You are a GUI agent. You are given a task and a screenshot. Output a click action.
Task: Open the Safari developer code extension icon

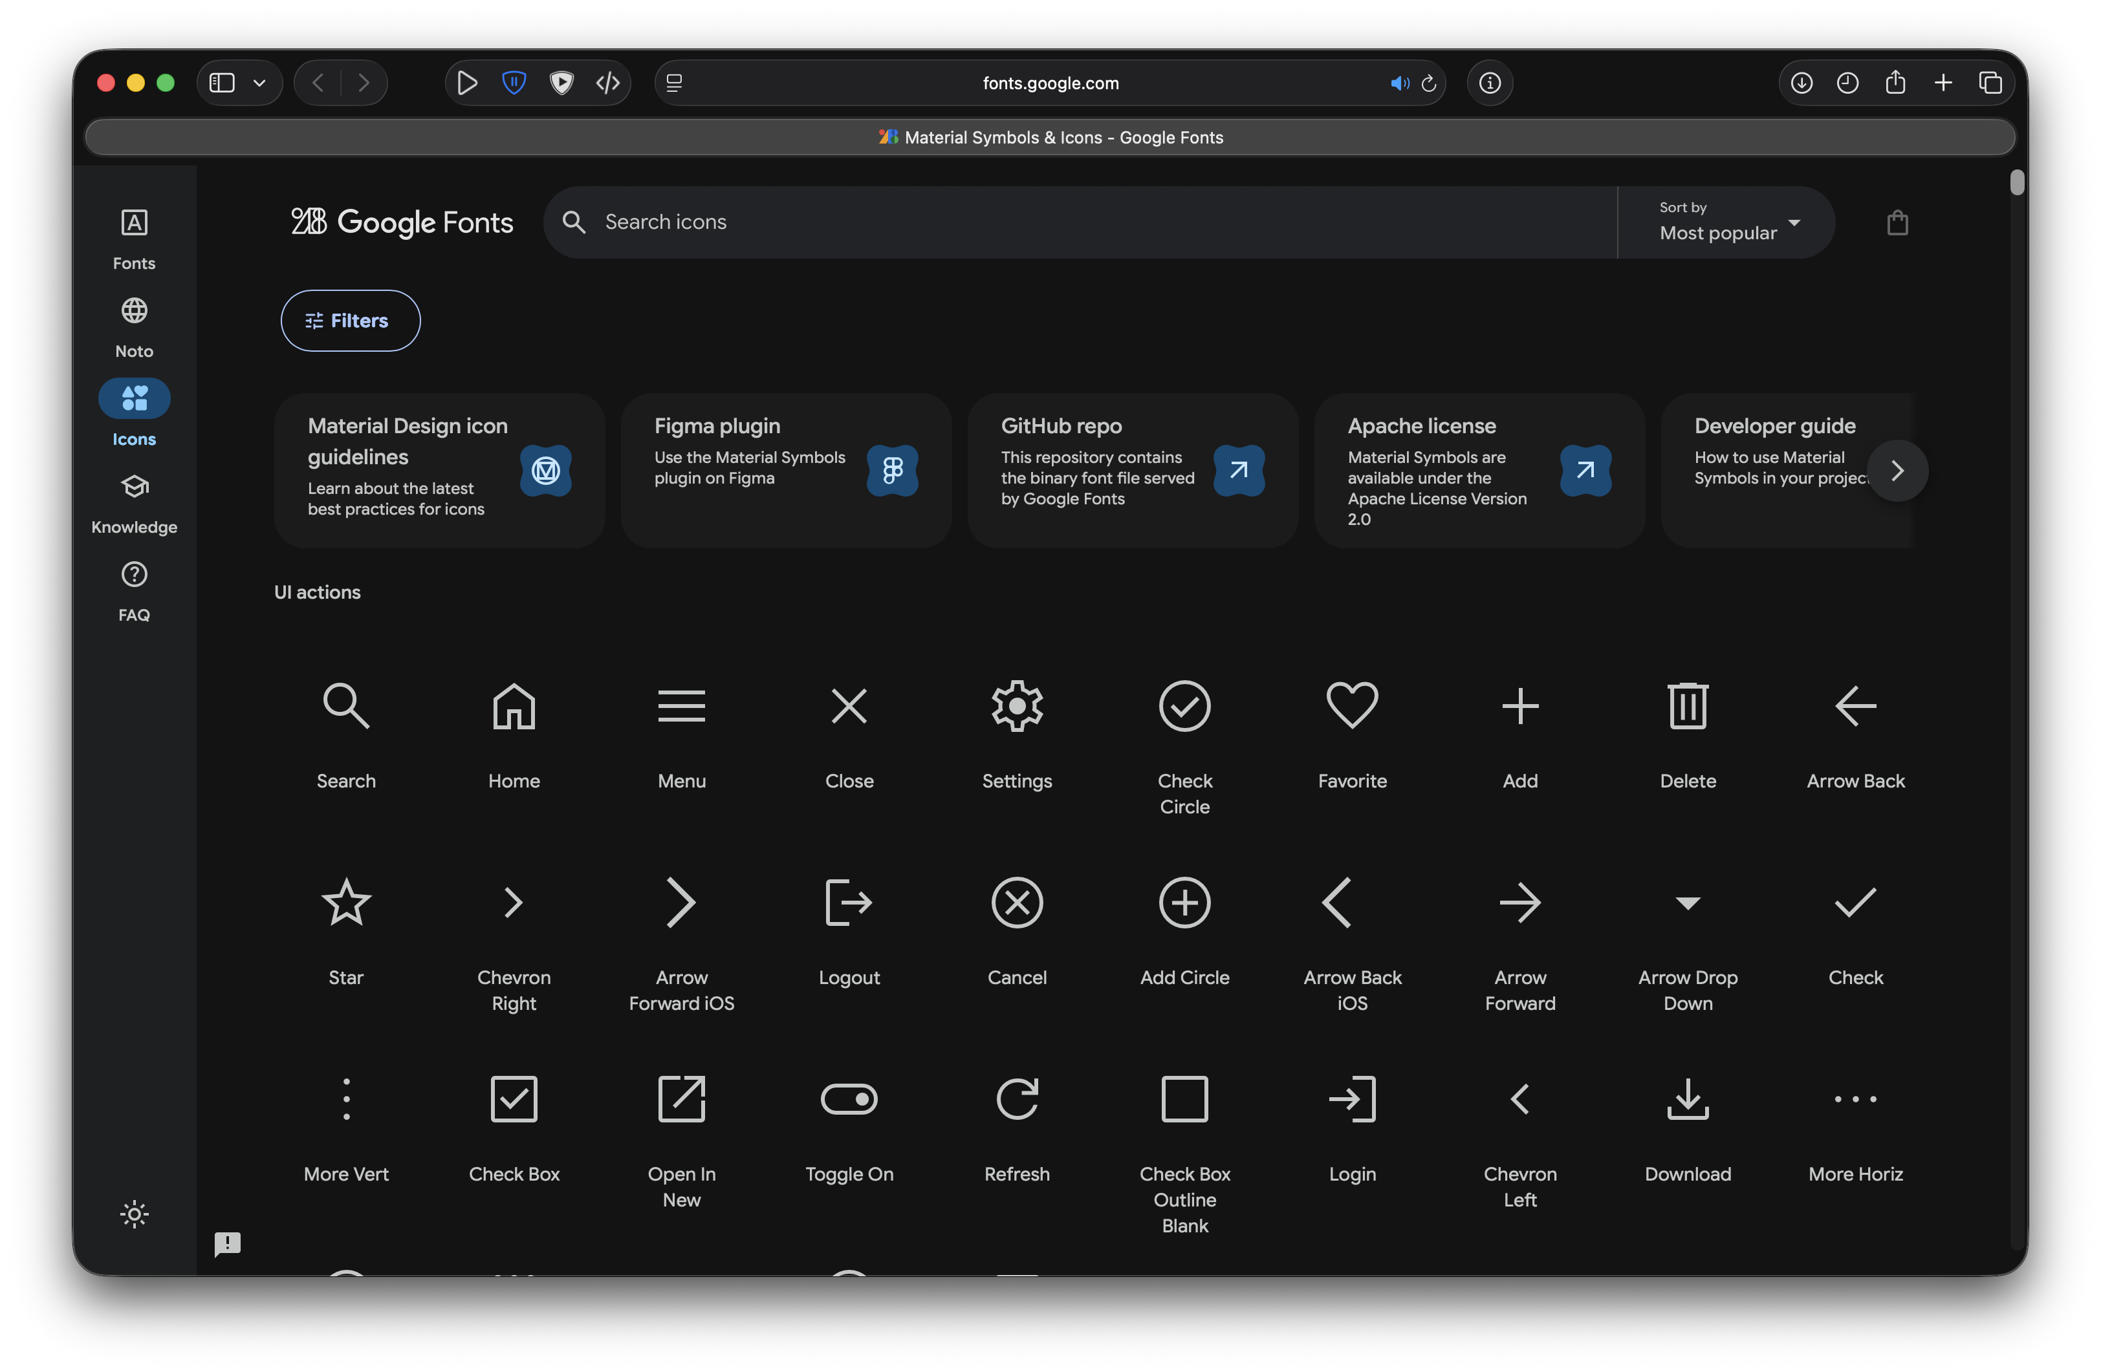(607, 83)
